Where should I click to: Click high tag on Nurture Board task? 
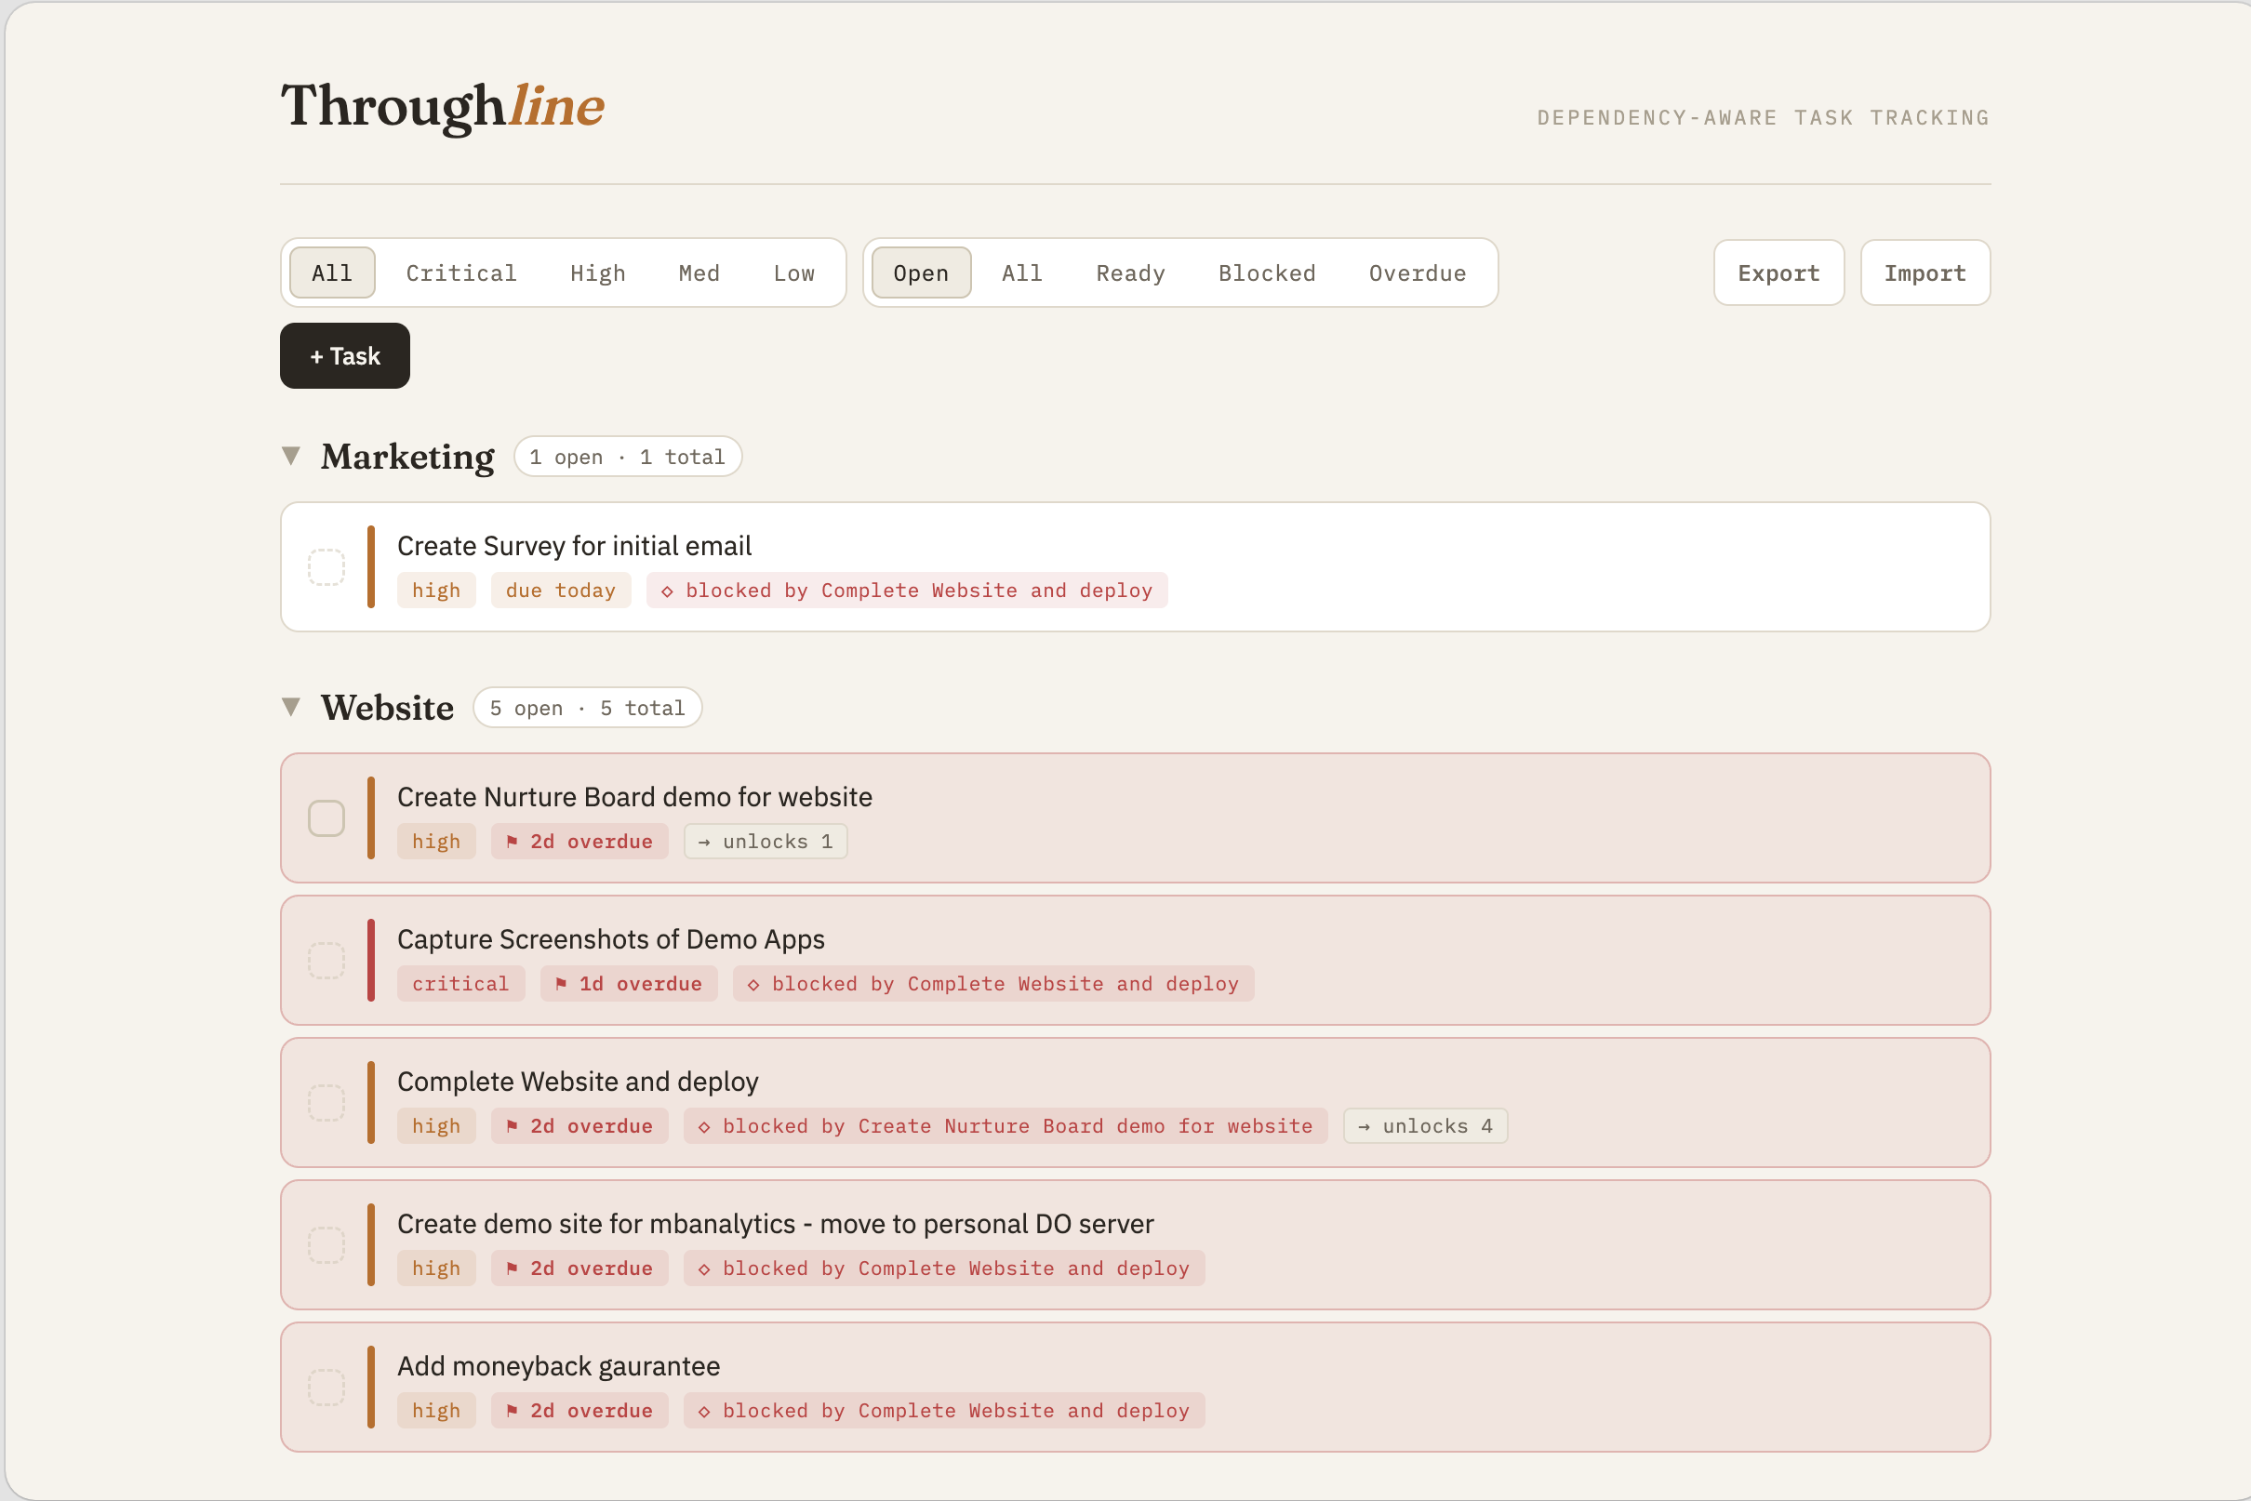(436, 842)
